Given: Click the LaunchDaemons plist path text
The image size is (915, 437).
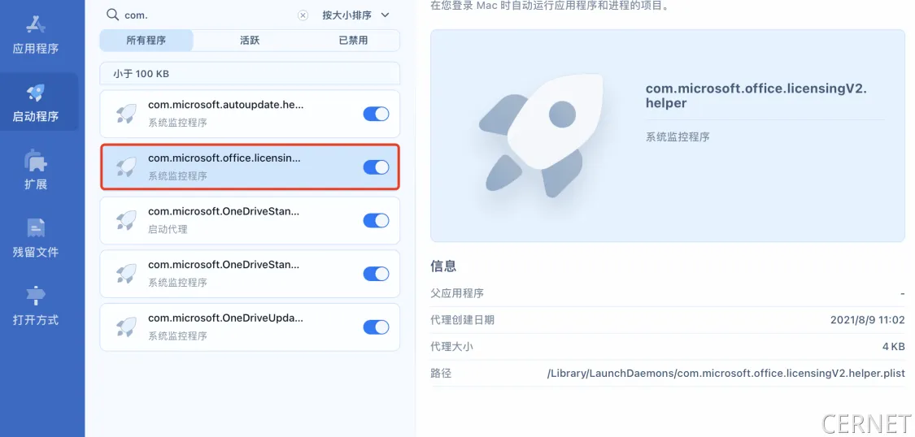Looking at the screenshot, I should pos(725,374).
